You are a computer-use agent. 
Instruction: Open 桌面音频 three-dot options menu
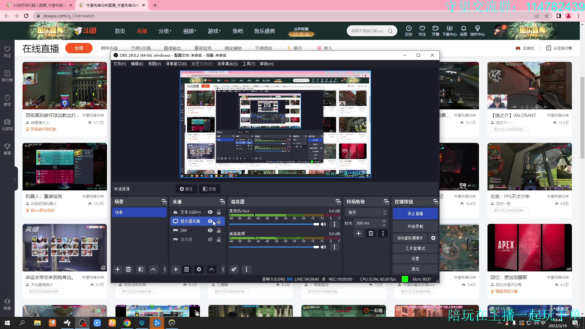tap(335, 247)
